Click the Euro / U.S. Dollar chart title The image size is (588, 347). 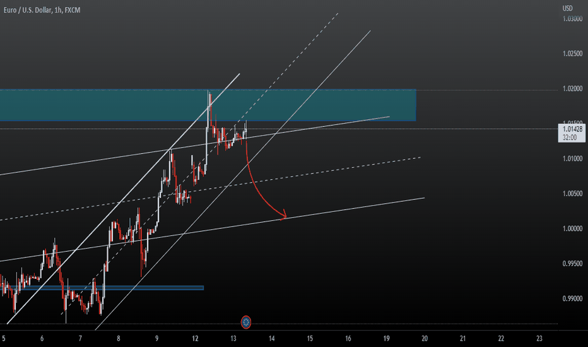(x=42, y=10)
